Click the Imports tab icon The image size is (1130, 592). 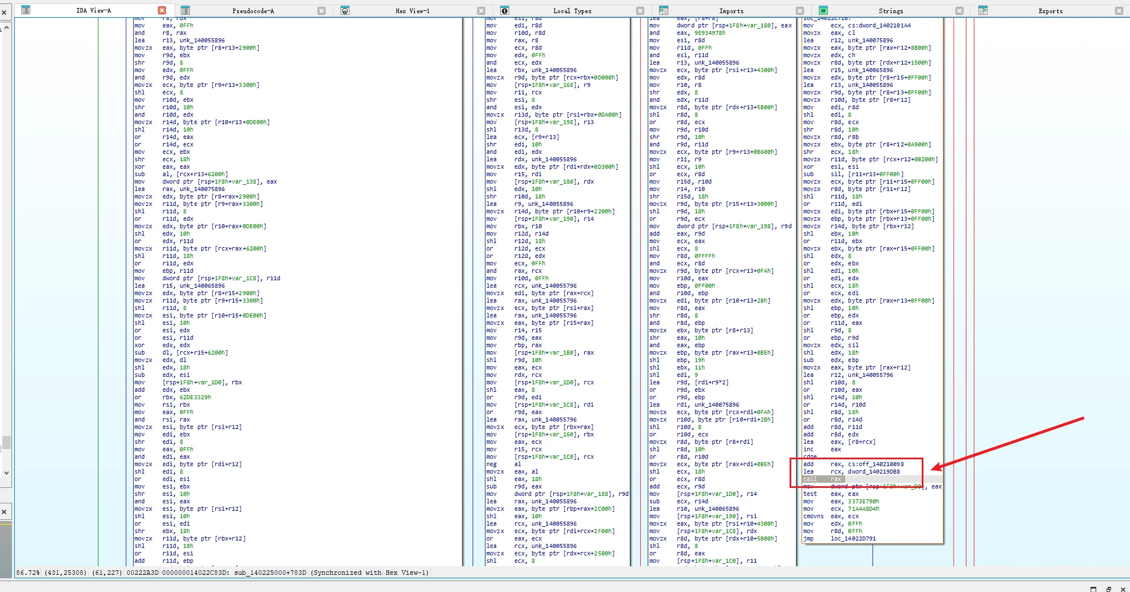click(664, 10)
